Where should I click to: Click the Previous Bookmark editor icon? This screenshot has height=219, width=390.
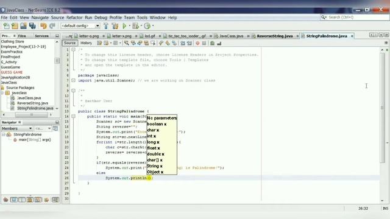pyautogui.click(x=161, y=43)
